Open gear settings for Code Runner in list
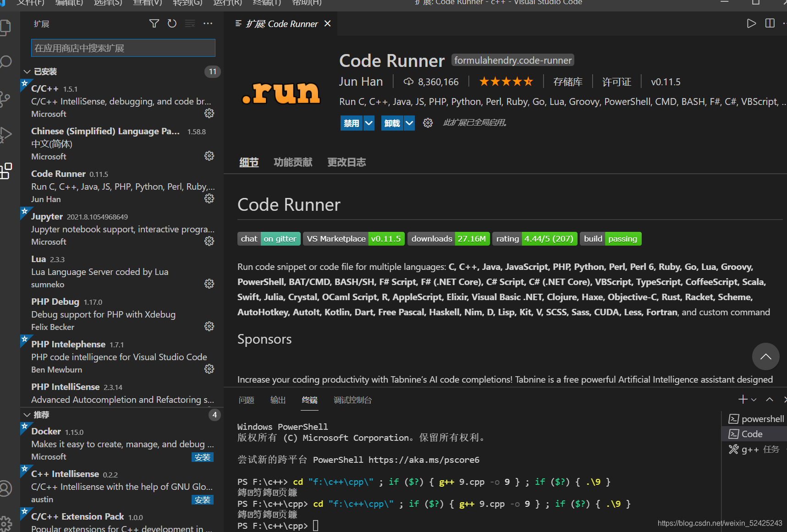Screen dimensions: 787x532 [209, 198]
